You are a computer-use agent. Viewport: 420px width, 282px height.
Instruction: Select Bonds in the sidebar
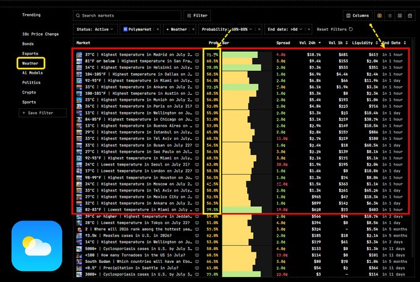click(x=28, y=44)
